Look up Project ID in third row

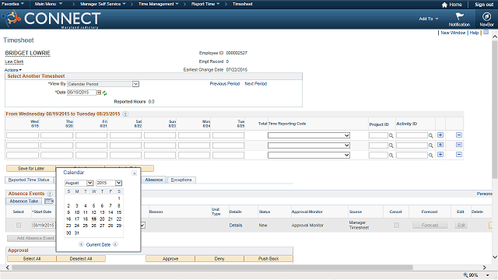(x=391, y=156)
